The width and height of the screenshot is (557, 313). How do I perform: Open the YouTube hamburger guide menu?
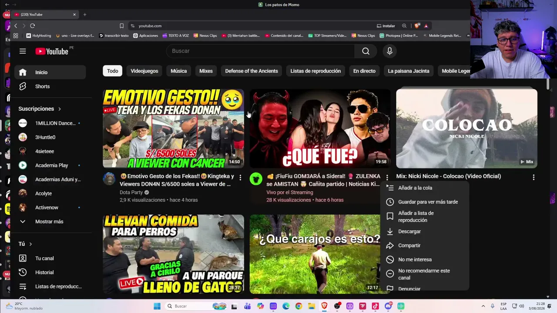pos(23,51)
